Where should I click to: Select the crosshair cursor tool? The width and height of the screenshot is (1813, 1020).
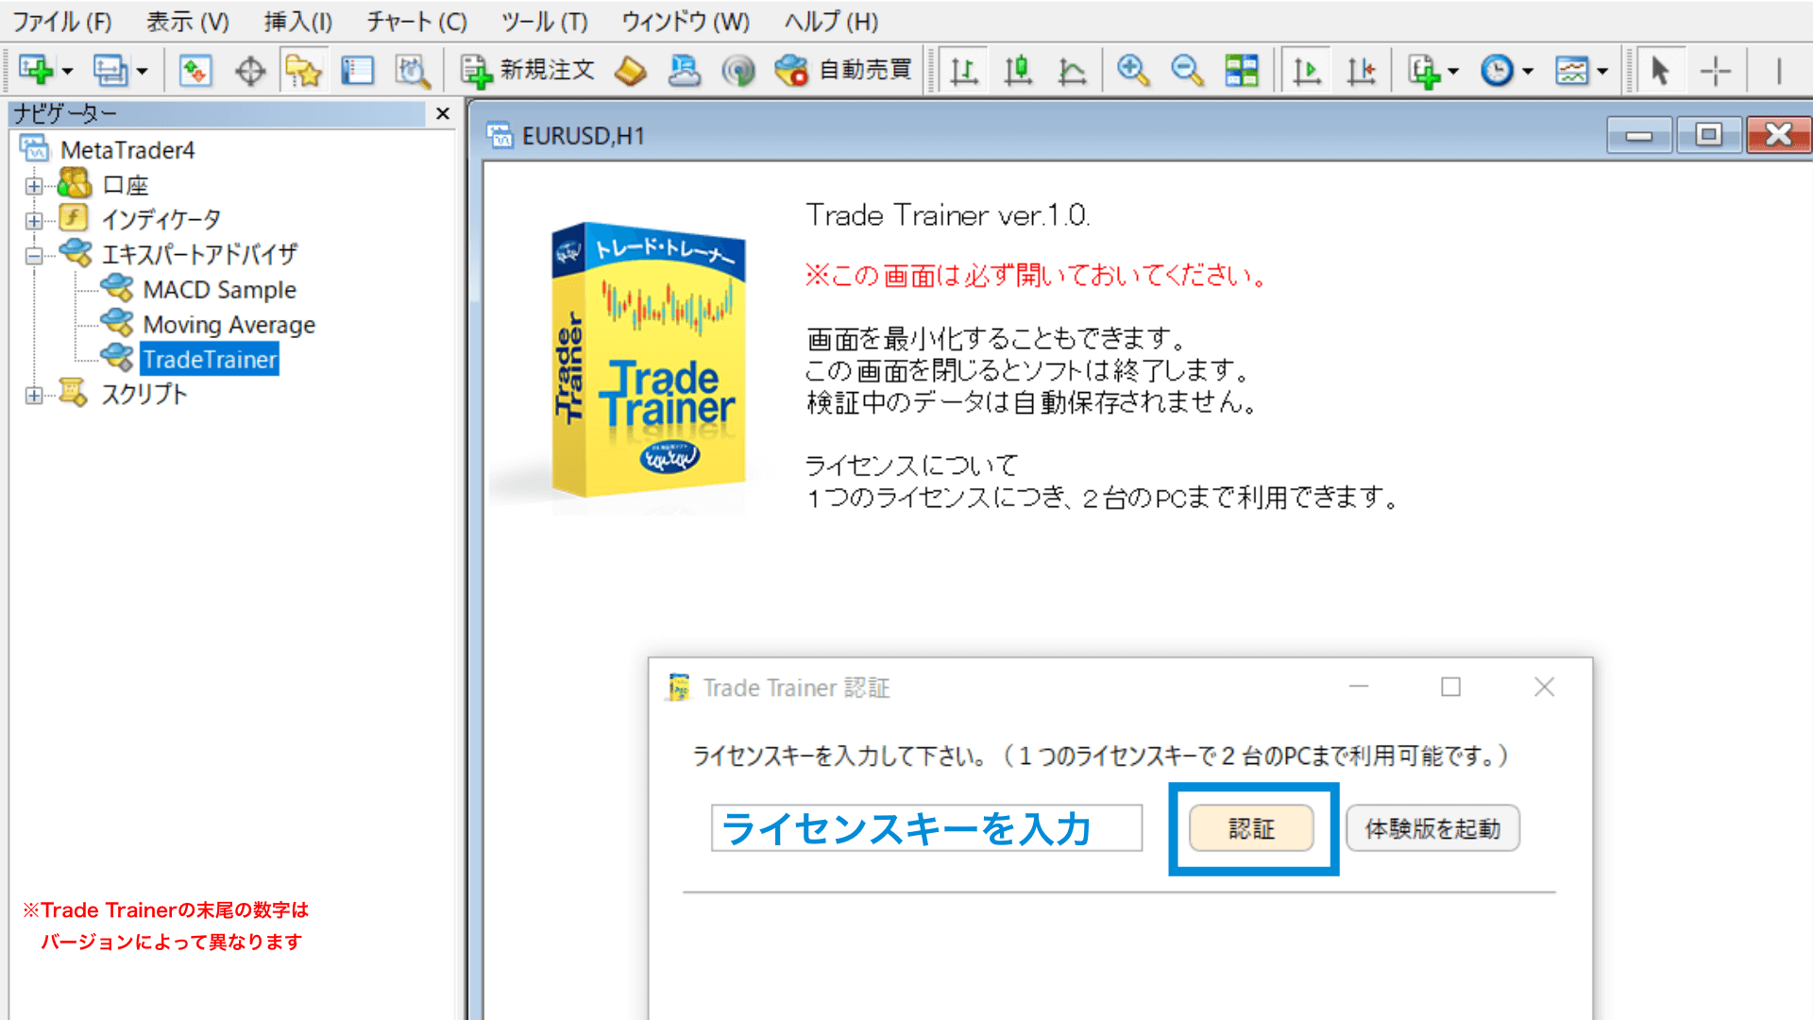(1715, 70)
